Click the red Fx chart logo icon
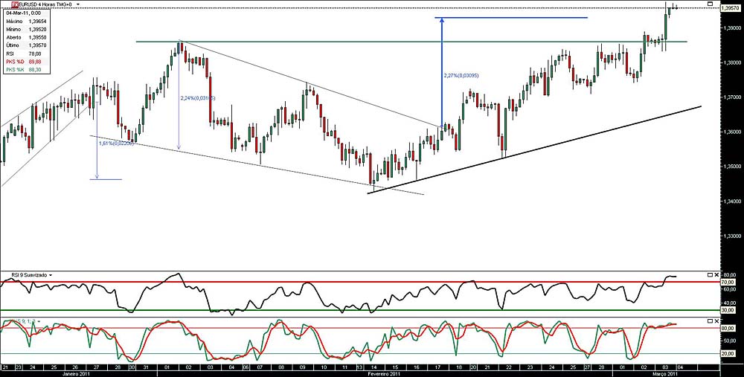744x377 pixels. (15, 4)
